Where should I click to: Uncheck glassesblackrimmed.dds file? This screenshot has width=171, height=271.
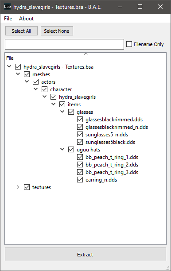(80, 120)
